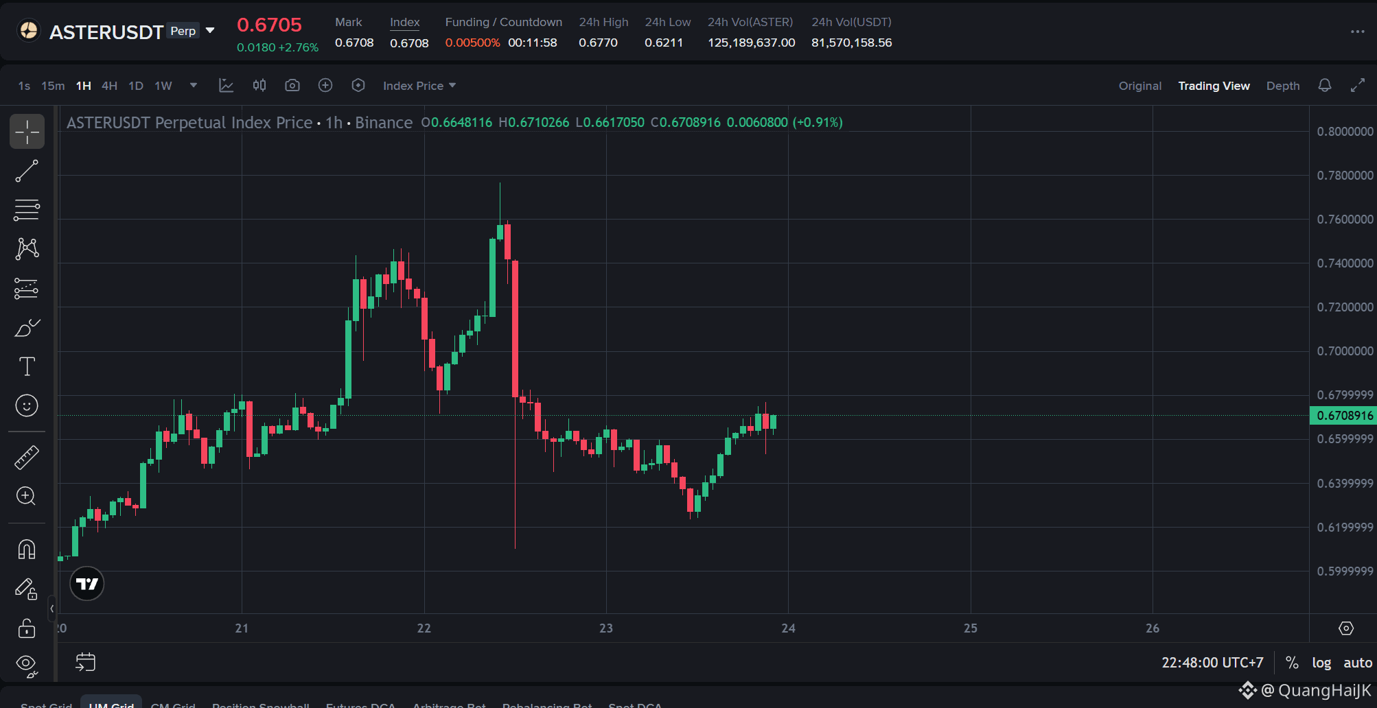Select the brush drawing tool
This screenshot has height=708, width=1377.
coord(27,328)
